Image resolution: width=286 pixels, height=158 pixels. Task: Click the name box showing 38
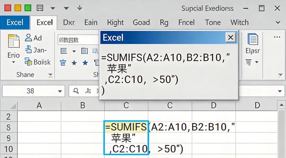click(x=30, y=91)
